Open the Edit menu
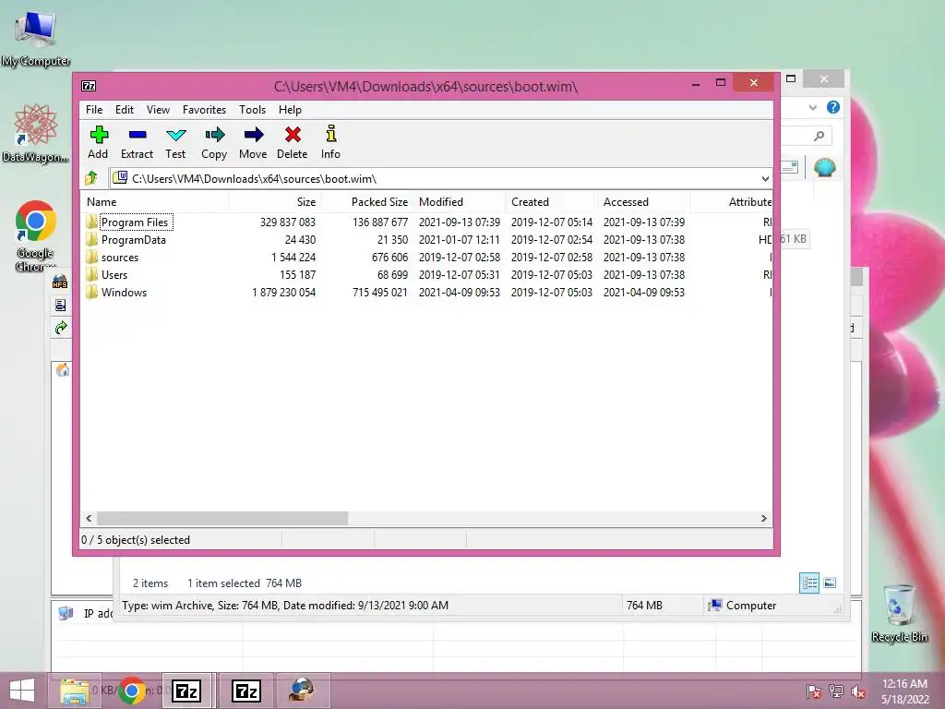Viewport: 945px width, 709px height. 125,110
